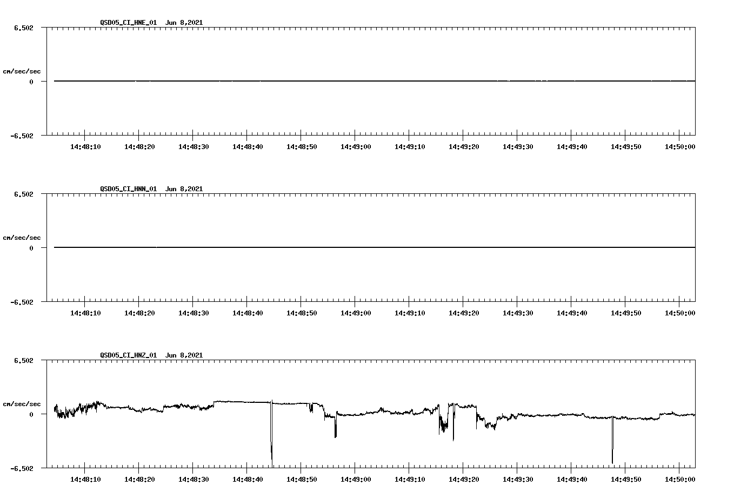The image size is (734, 499).
Task: Click the 0 axis value on HNZ plot
Action: coord(31,414)
